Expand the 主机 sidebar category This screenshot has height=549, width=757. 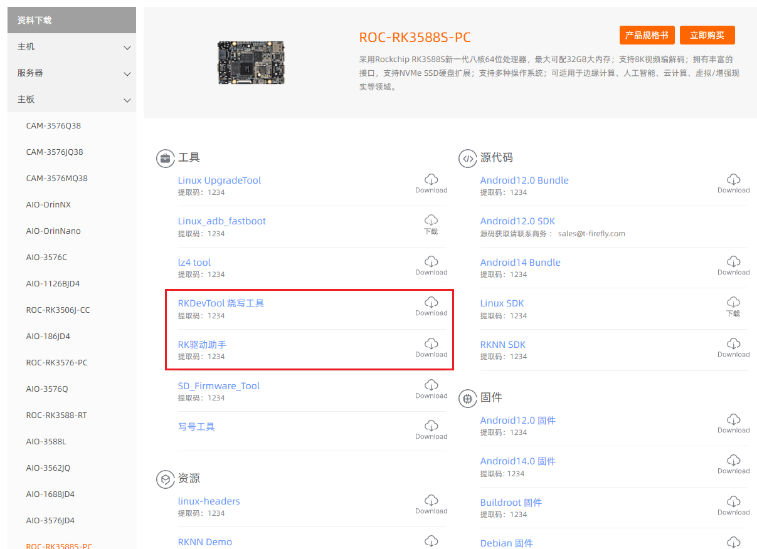click(71, 47)
